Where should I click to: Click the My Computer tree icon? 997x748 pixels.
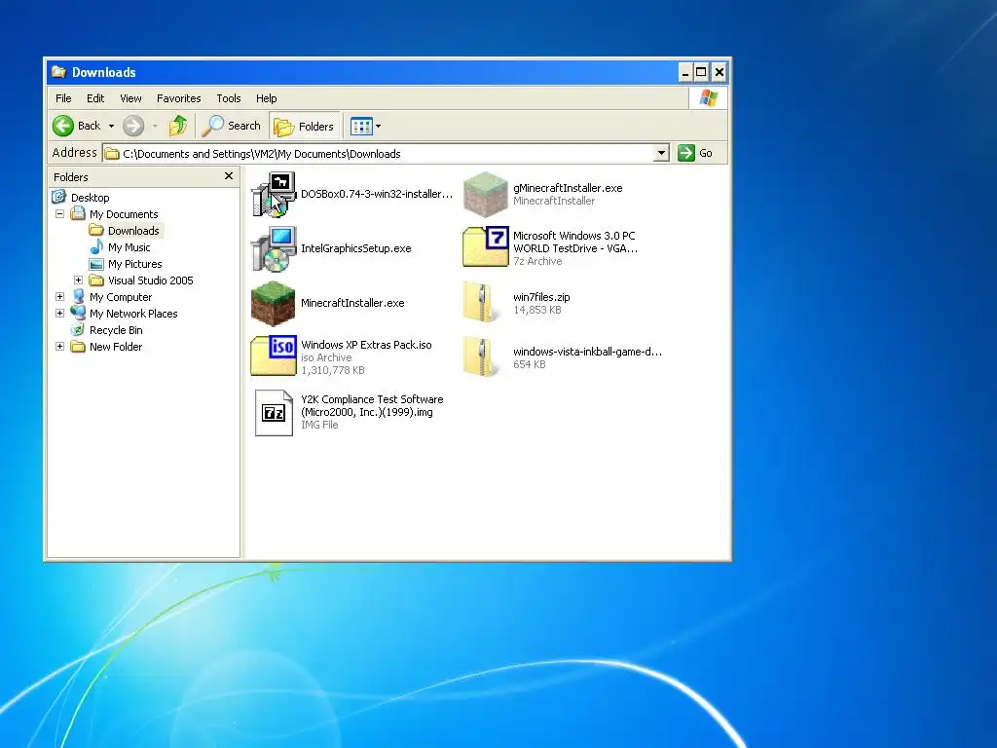[78, 296]
